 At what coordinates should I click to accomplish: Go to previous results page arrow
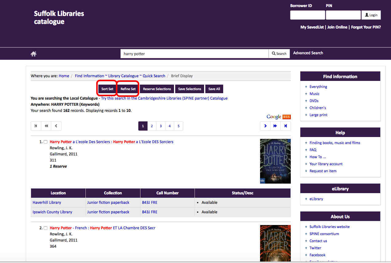(56, 126)
